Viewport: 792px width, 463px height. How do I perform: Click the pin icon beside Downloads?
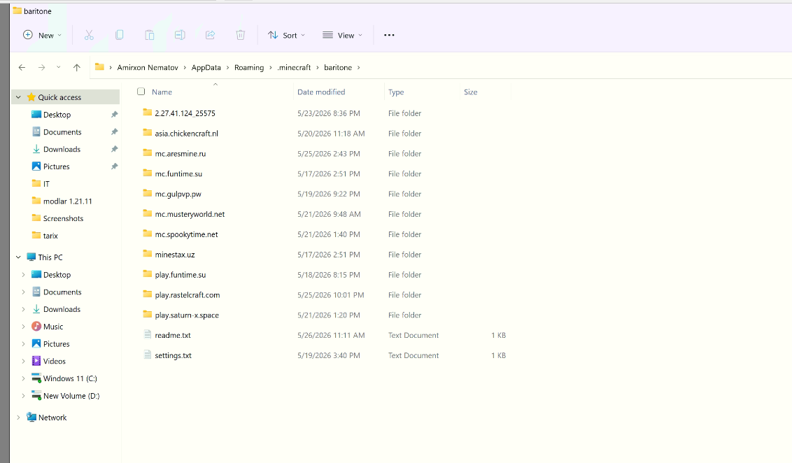coord(115,149)
